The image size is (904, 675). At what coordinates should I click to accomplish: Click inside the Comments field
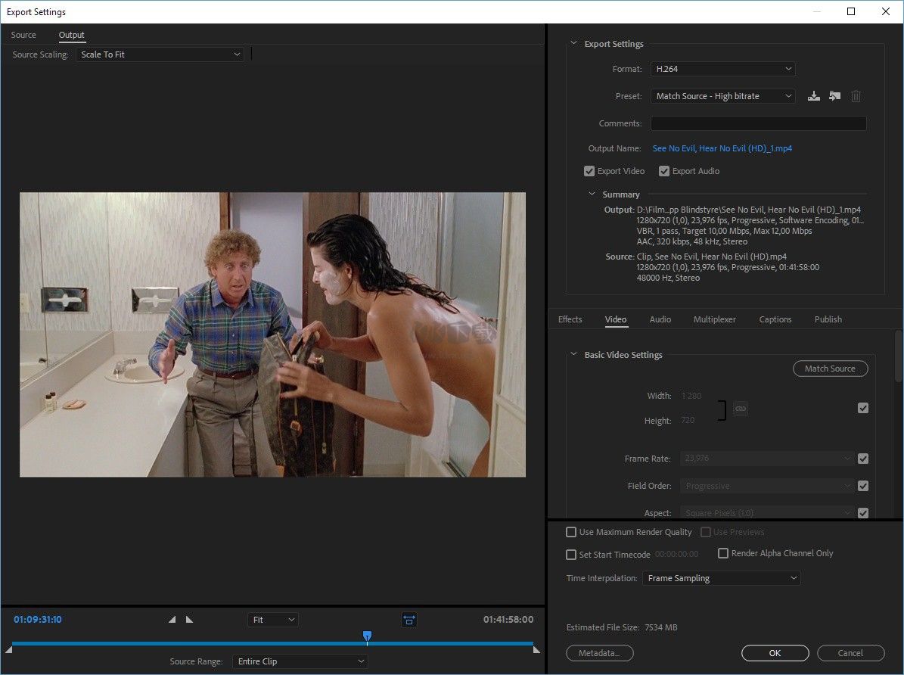(757, 123)
